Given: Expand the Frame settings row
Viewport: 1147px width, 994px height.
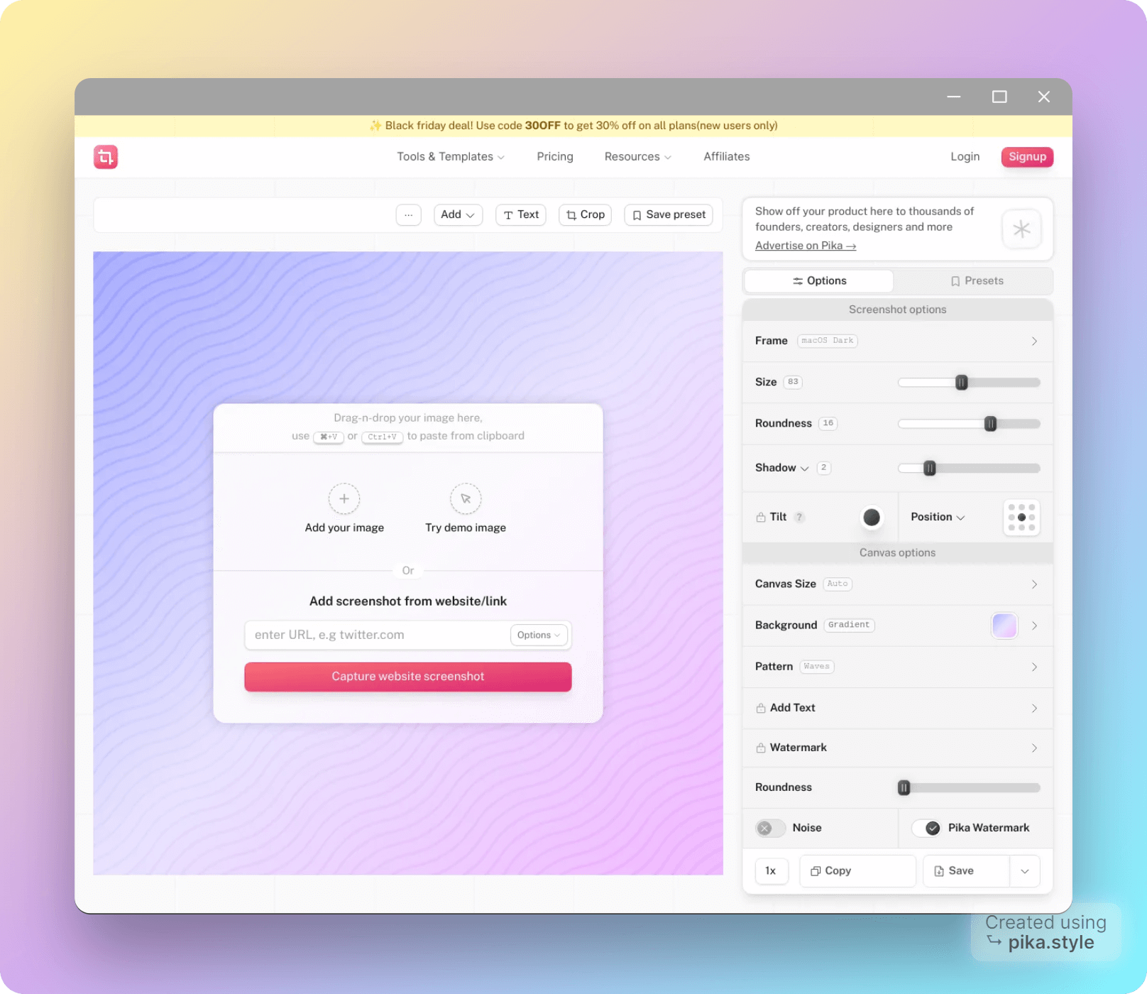Looking at the screenshot, I should (897, 341).
